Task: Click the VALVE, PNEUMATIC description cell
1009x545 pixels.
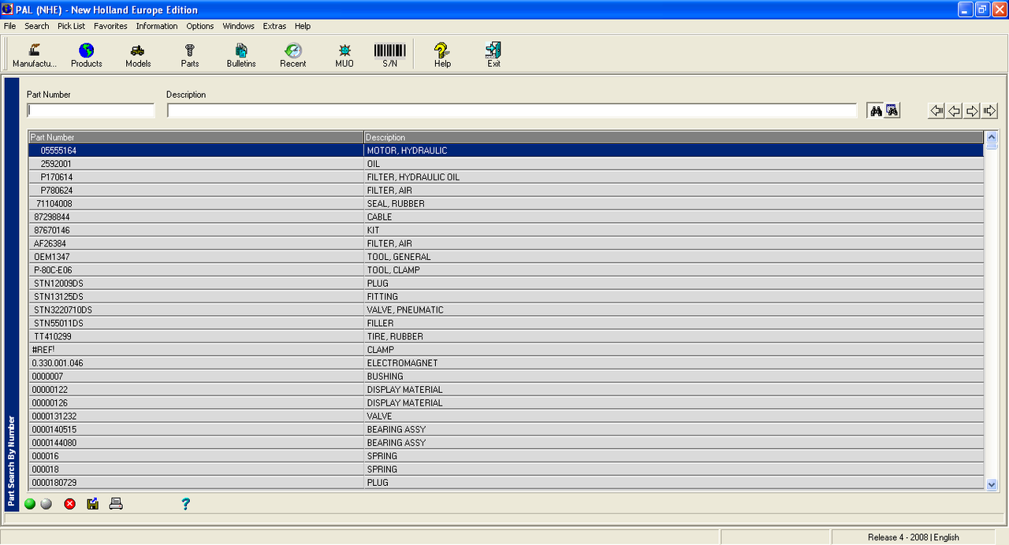Action: pos(674,310)
